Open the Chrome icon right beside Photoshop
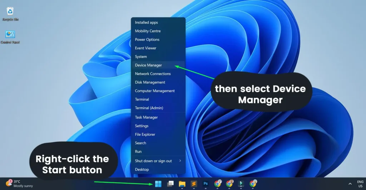The height and width of the screenshot is (190, 366). coord(218,184)
